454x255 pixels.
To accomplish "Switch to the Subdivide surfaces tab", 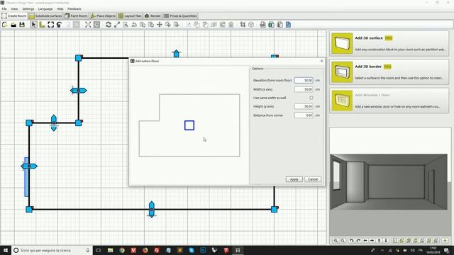I will (45, 16).
